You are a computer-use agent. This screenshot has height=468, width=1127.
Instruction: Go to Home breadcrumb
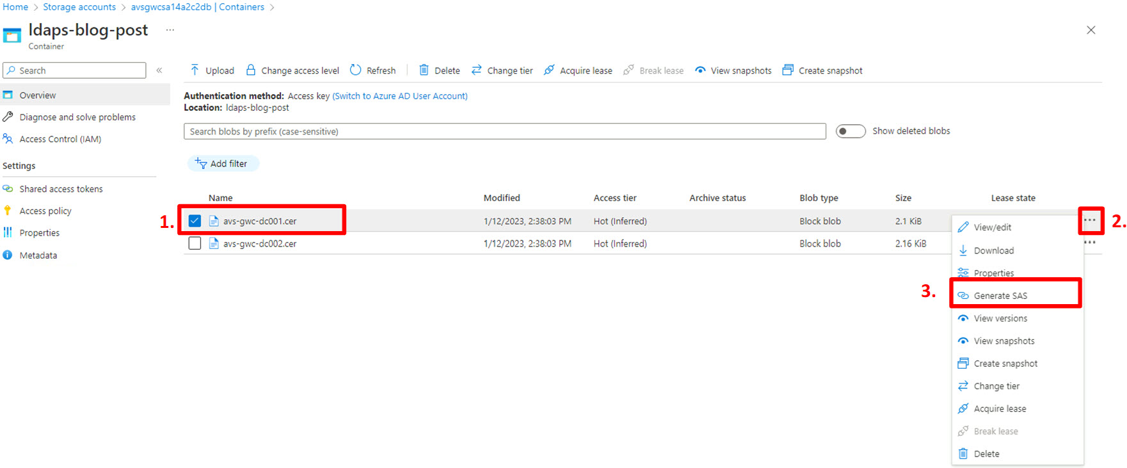(15, 7)
